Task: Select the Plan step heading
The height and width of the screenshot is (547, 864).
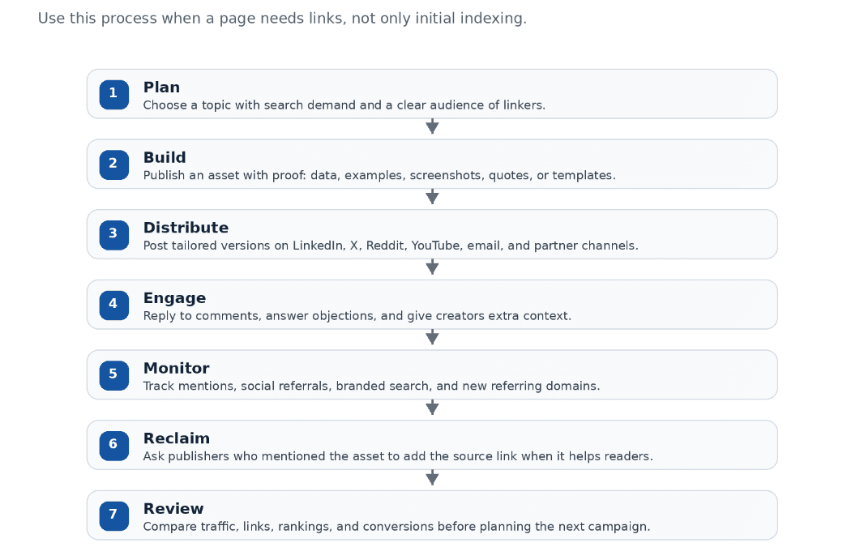Action: tap(161, 87)
